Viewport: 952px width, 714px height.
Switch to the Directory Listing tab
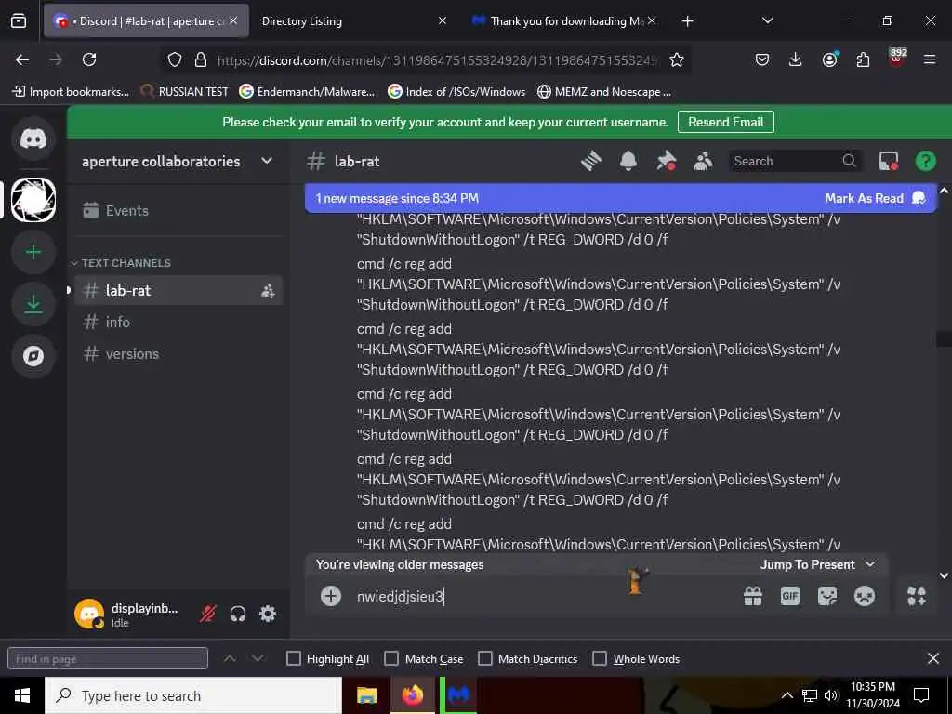pyautogui.click(x=353, y=21)
